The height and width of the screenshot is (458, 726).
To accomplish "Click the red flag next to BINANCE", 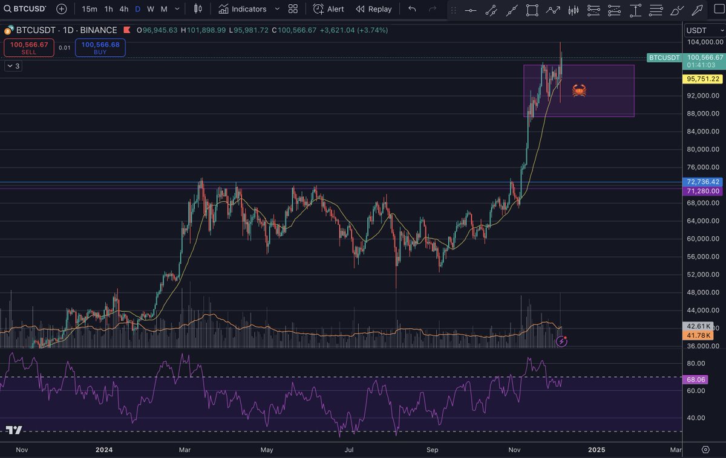I will [x=126, y=30].
